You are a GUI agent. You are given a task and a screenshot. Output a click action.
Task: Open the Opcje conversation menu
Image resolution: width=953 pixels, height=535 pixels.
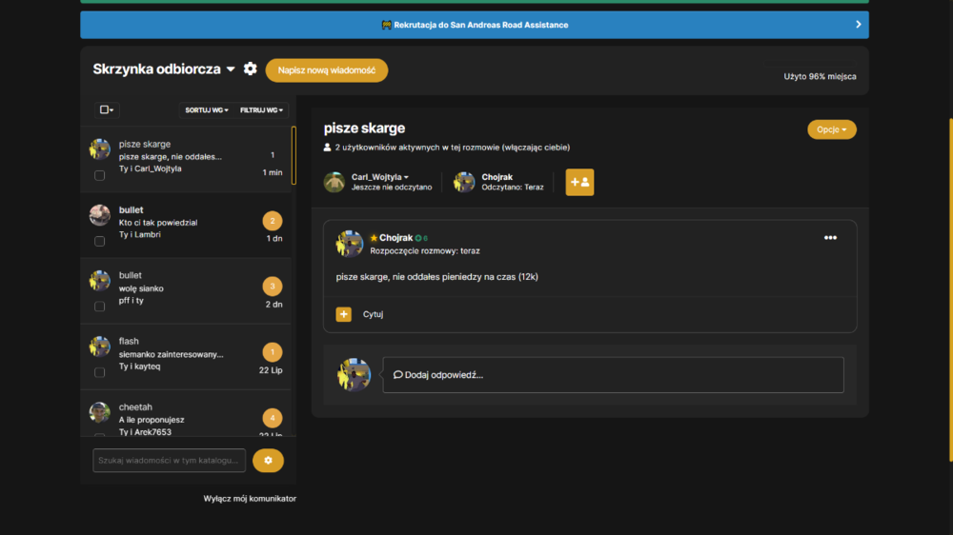click(831, 129)
